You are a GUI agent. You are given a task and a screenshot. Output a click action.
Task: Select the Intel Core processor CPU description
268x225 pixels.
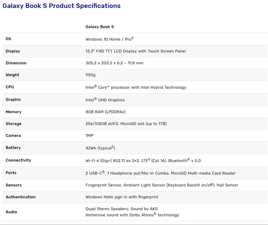(x=136, y=87)
